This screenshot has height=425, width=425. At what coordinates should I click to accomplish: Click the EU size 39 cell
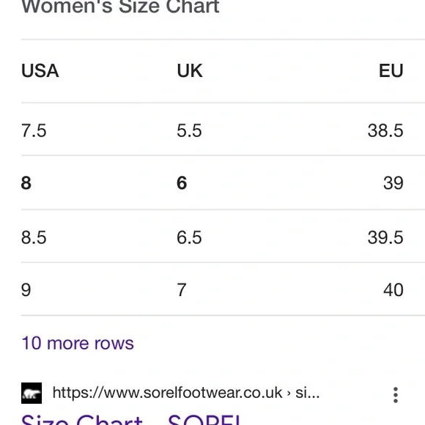pos(393,183)
